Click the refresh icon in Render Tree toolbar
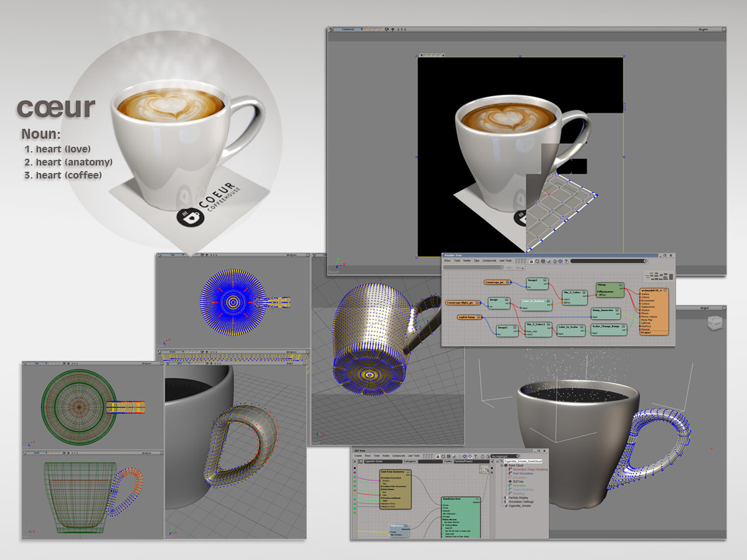This screenshot has height=560, width=747. pyautogui.click(x=537, y=261)
